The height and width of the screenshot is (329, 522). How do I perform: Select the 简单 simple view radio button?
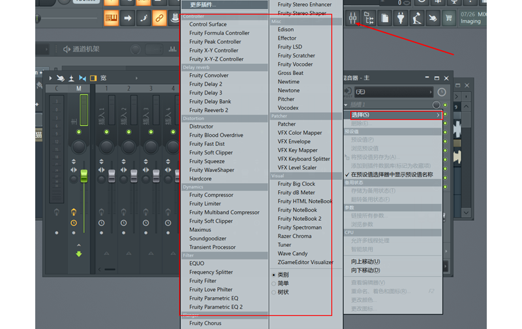click(x=273, y=283)
